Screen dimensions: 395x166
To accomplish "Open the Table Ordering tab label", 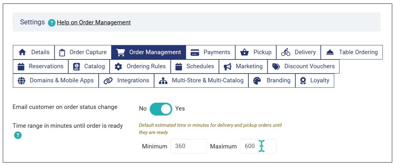I will (358, 52).
